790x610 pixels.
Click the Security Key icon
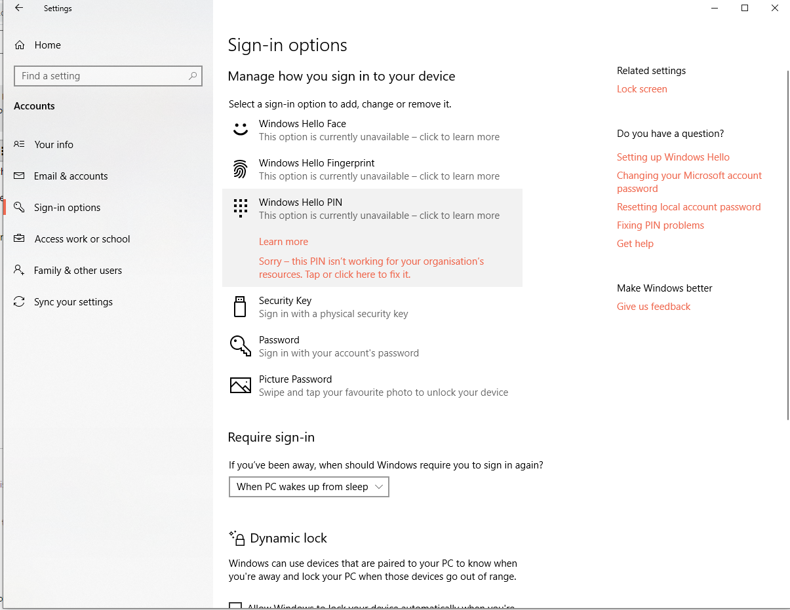(240, 306)
